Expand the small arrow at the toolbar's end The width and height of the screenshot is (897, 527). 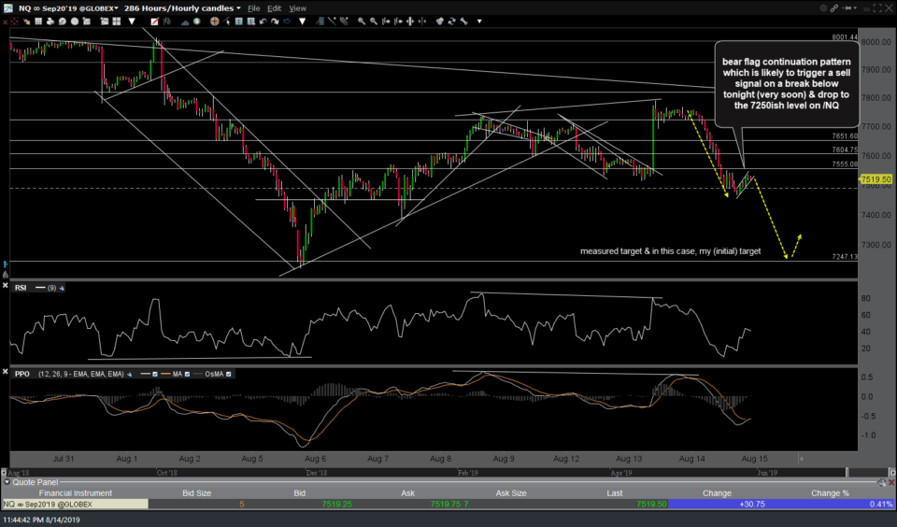479,21
